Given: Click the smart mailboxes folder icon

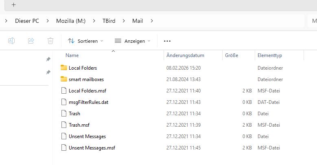Looking at the screenshot, I should click(x=63, y=79).
